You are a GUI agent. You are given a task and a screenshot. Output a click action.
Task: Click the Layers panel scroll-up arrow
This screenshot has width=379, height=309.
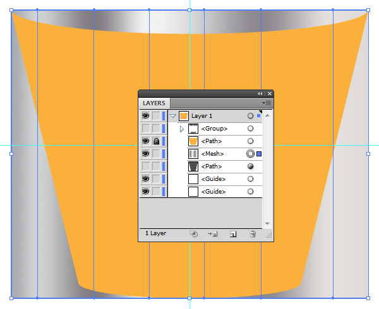(x=267, y=116)
